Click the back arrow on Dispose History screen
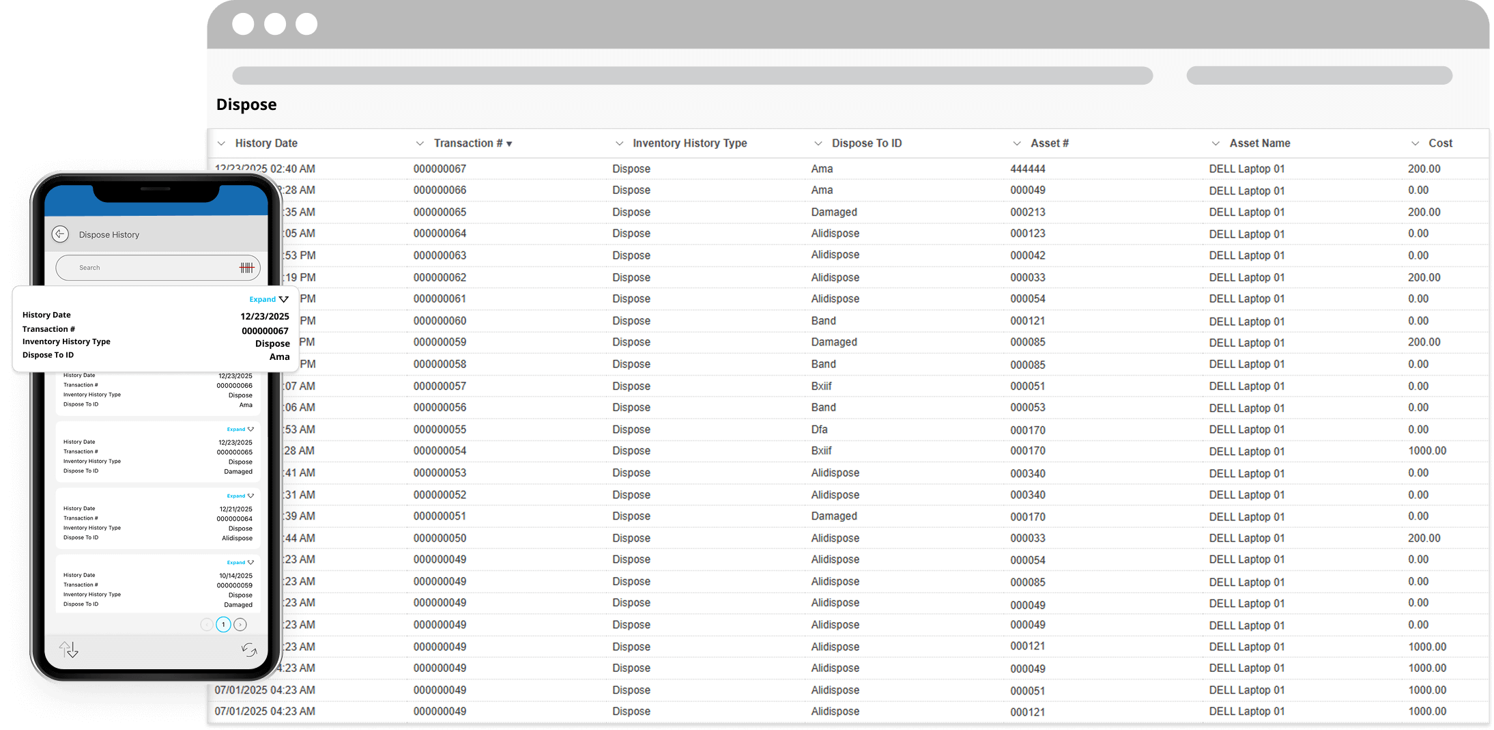Image resolution: width=1494 pixels, height=730 pixels. click(x=61, y=234)
